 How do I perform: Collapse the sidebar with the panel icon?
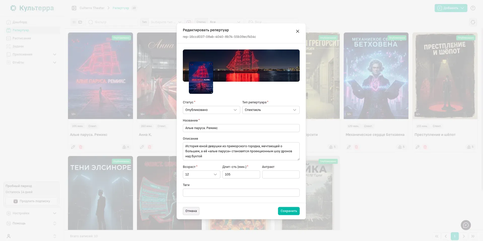tap(74, 8)
